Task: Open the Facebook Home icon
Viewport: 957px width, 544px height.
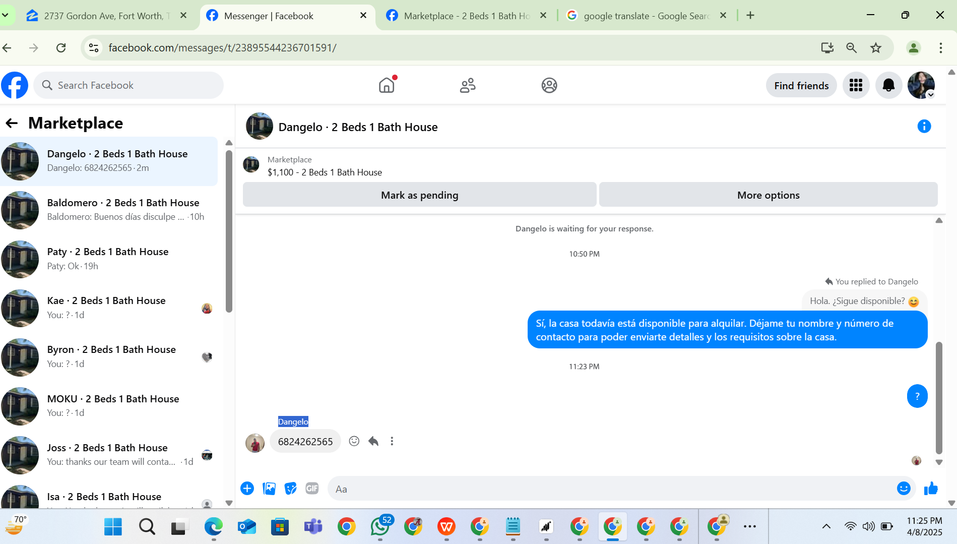Action: click(387, 85)
